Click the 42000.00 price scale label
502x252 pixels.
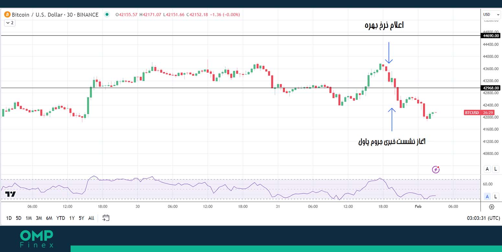point(491,117)
